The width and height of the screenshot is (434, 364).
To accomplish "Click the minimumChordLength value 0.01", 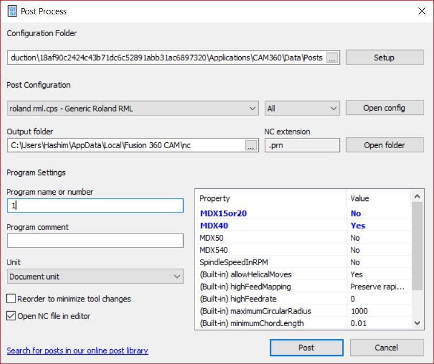I will [358, 323].
